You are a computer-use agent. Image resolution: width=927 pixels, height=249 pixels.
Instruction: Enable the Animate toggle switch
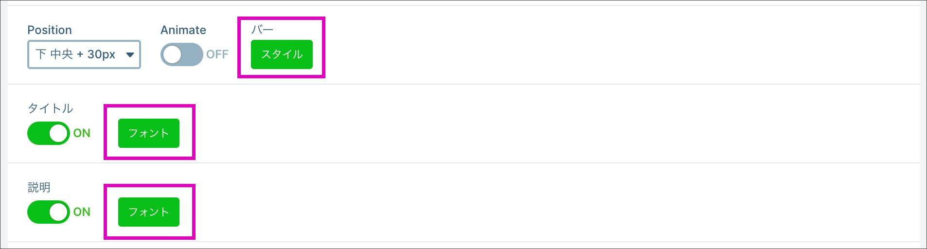pyautogui.click(x=181, y=54)
